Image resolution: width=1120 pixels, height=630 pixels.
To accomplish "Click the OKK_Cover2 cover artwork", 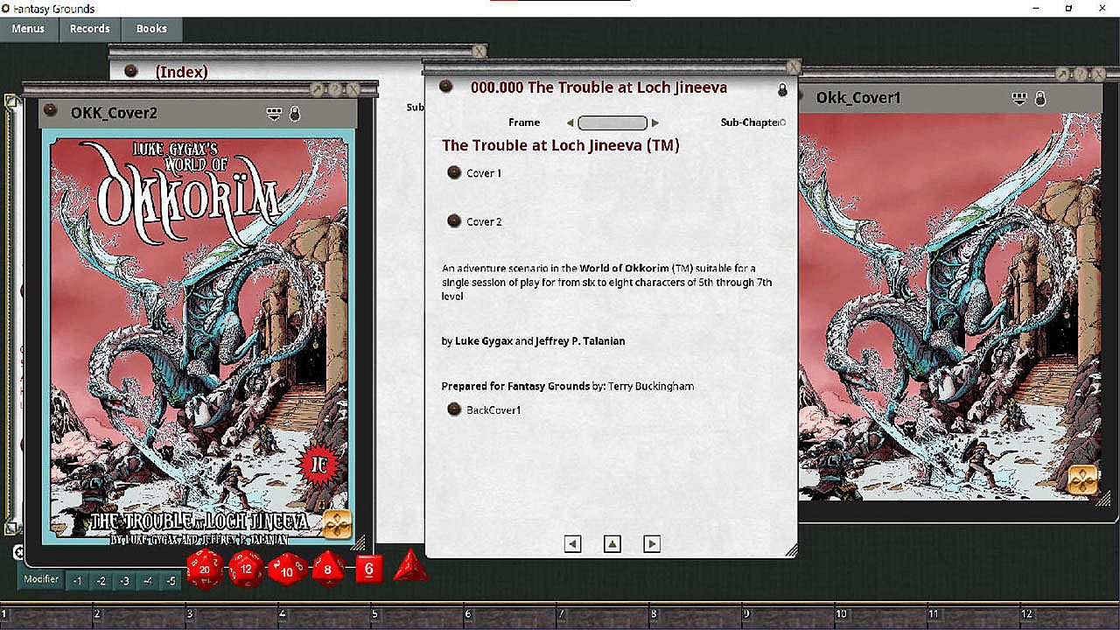I will coord(199,339).
